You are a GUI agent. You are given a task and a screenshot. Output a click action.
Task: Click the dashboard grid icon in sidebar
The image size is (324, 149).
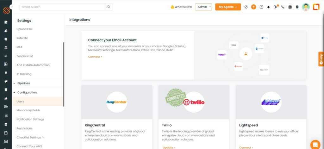[6, 22]
